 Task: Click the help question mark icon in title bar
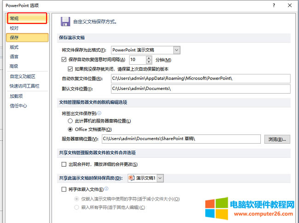[x=274, y=6]
